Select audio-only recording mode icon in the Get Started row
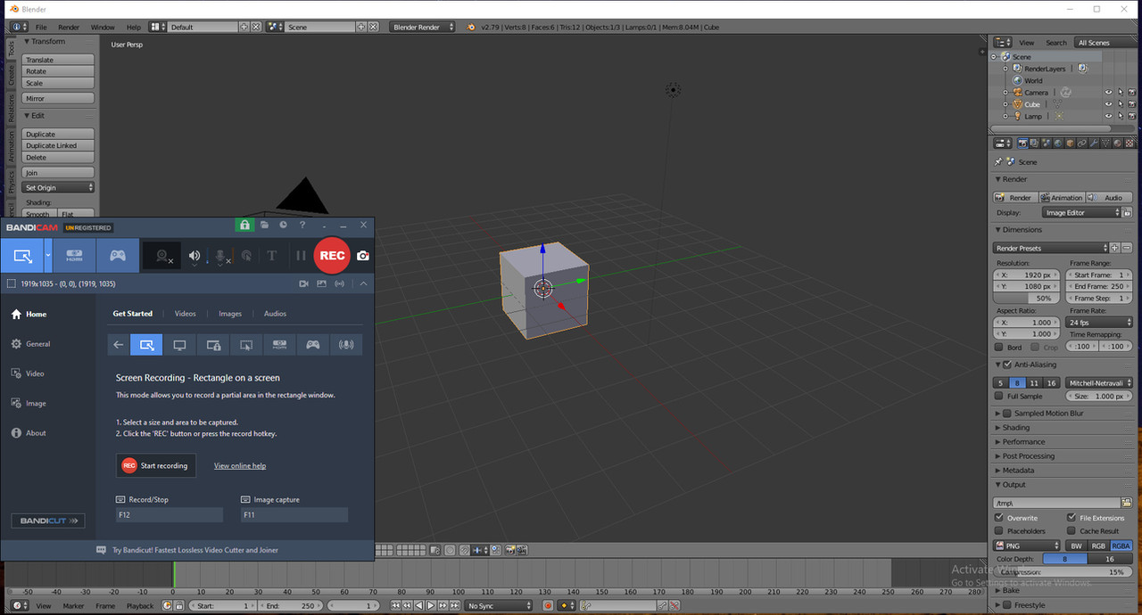 346,345
